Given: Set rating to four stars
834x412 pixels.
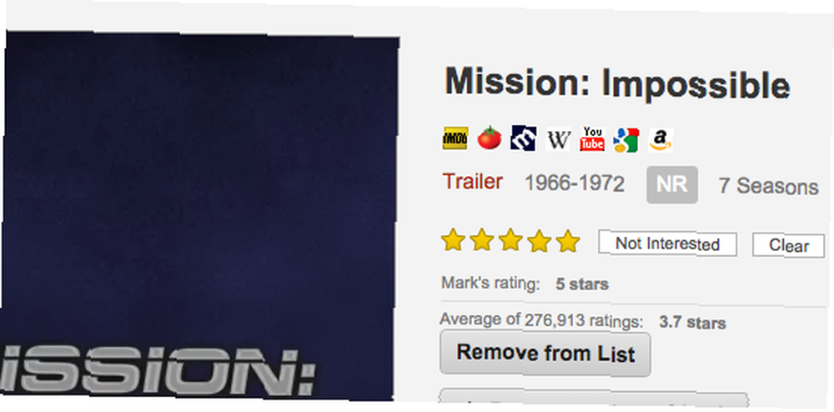Looking at the screenshot, I should click(x=540, y=241).
